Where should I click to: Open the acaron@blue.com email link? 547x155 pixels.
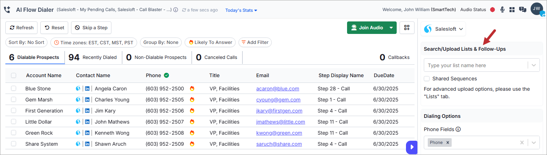pyautogui.click(x=278, y=89)
